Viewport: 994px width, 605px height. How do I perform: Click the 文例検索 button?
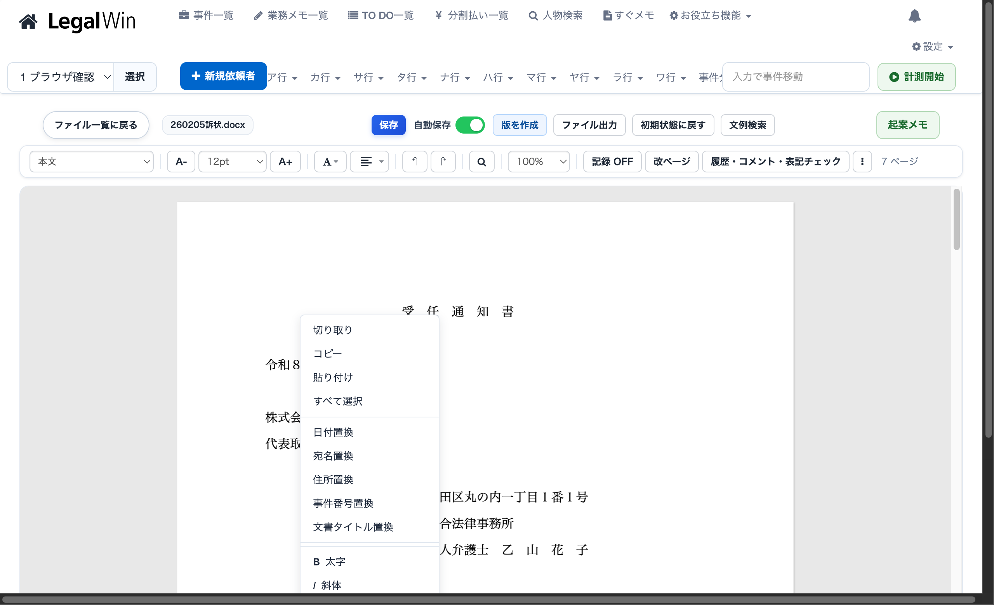point(747,125)
